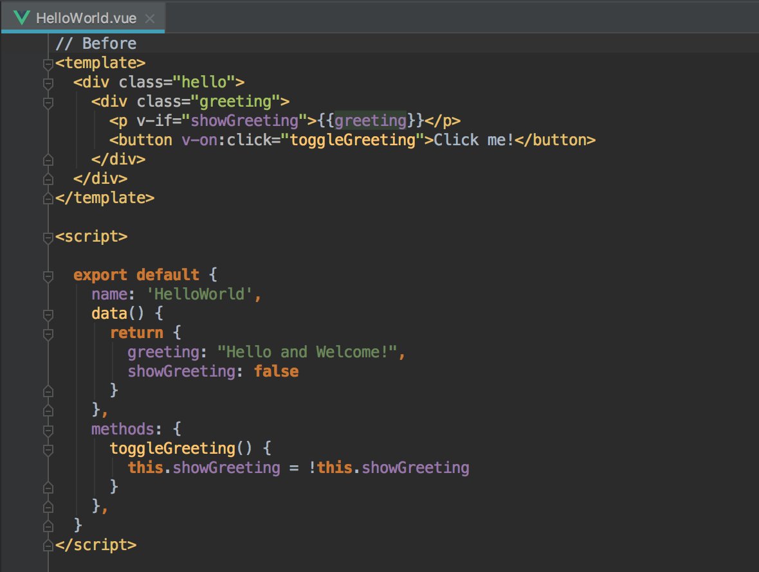Screen dimensions: 759x572
Task: Click the 'Click me!' button text
Action: coord(473,139)
